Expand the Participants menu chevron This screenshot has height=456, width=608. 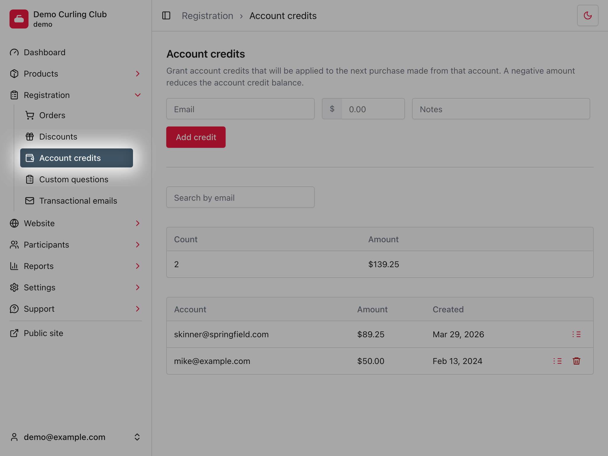(x=137, y=245)
